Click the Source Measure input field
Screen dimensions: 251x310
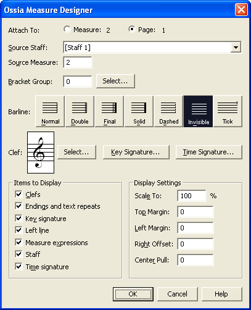coord(78,62)
